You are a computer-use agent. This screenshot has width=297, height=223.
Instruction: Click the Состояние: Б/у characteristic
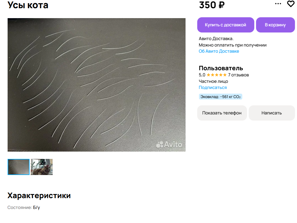point(24,207)
